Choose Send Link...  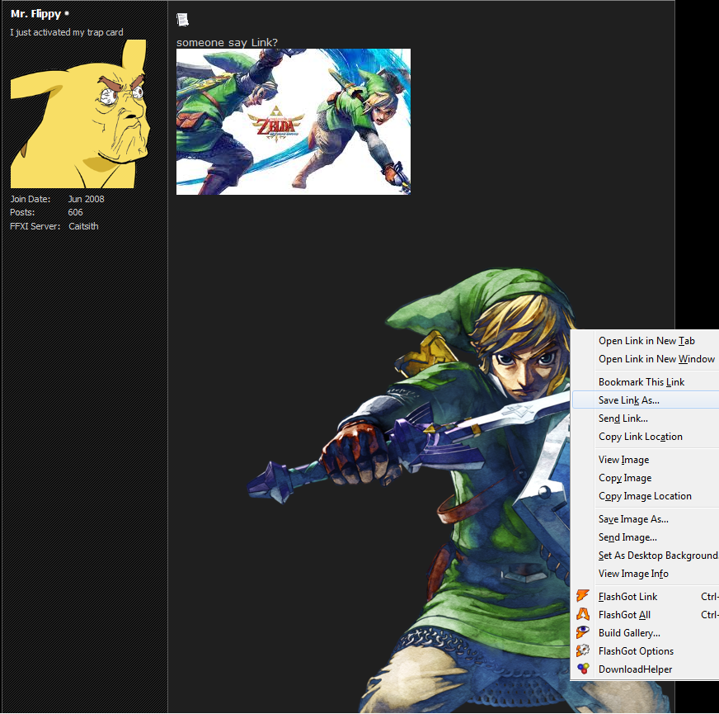646,418
